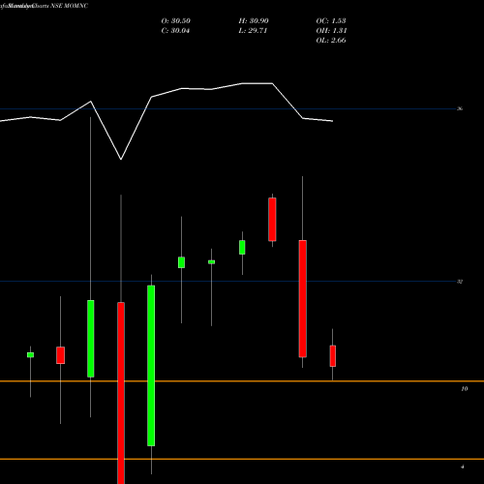Select the OC: 1.53 value
Viewport: 484px width, 484px height.
(x=331, y=21)
